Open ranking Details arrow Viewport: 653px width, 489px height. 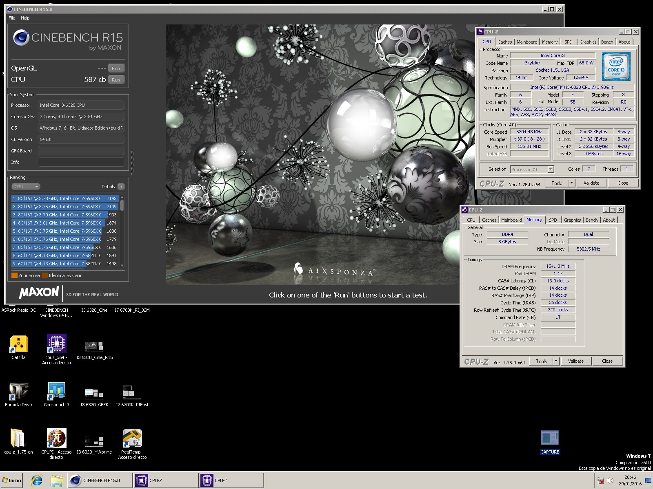click(121, 187)
